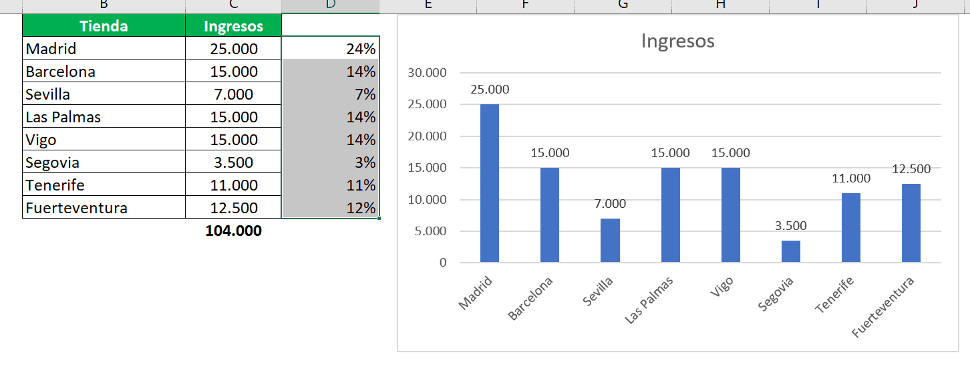Click the 20.000 vertical axis label
Viewport: 970px width, 381px height.
point(426,136)
